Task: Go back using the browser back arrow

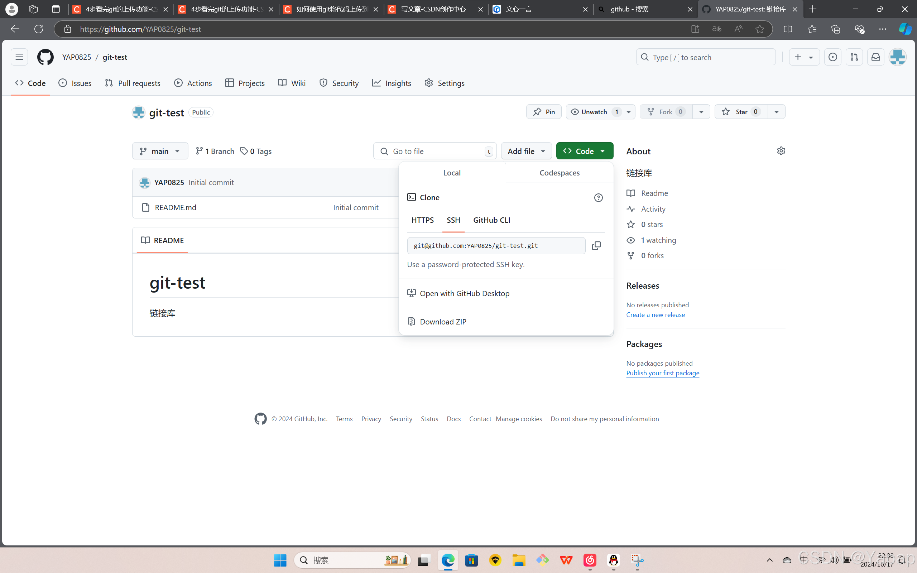Action: click(15, 29)
